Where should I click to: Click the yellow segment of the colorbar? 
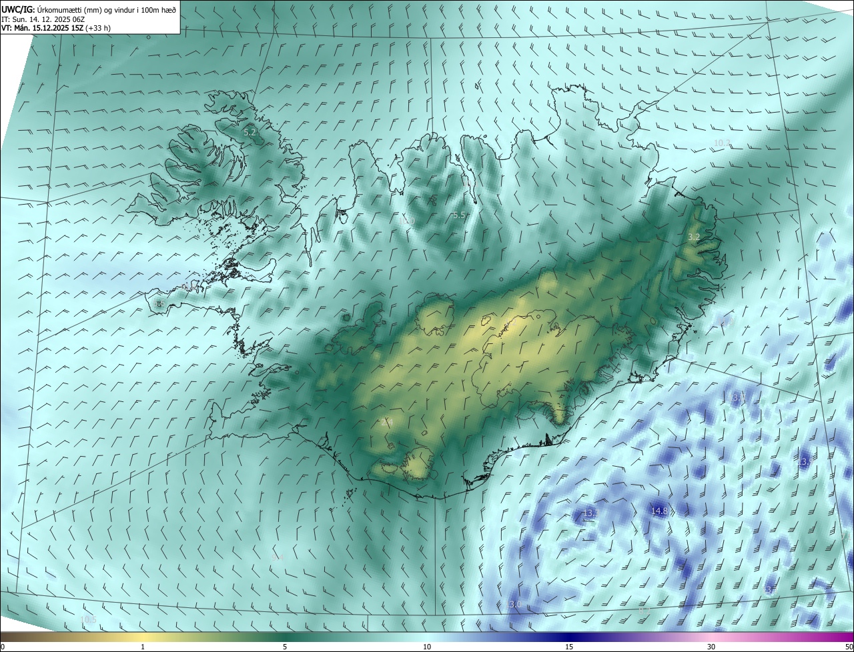point(143,637)
